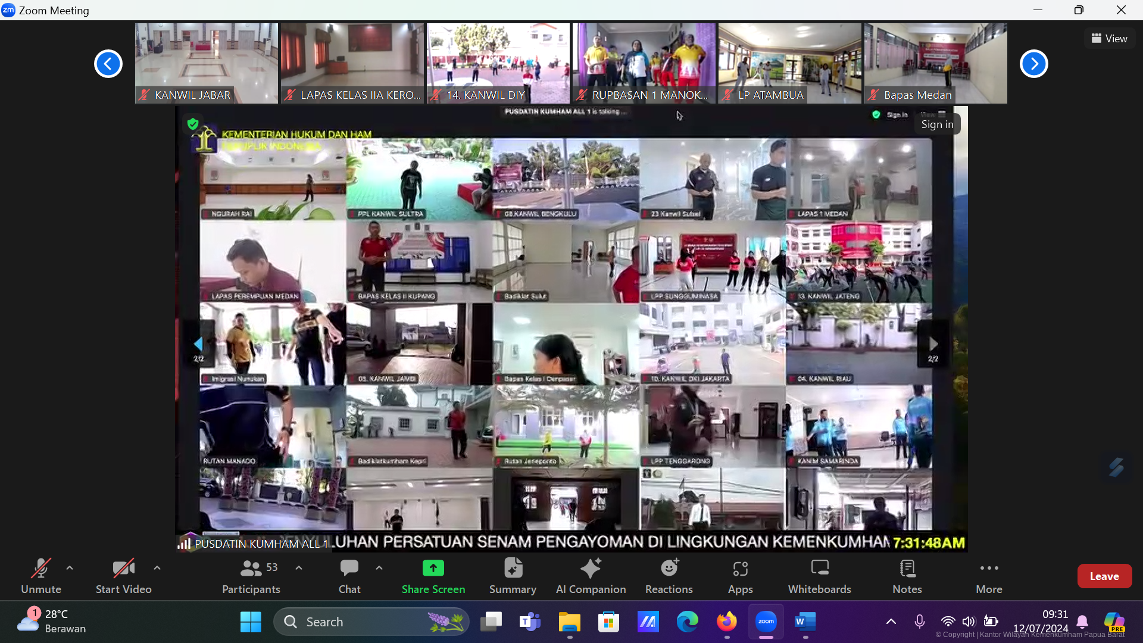Open meeting Summary

[x=513, y=576]
